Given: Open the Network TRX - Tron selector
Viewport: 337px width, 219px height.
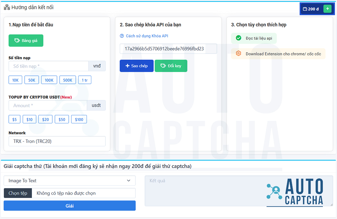Looking at the screenshot, I should point(57,141).
